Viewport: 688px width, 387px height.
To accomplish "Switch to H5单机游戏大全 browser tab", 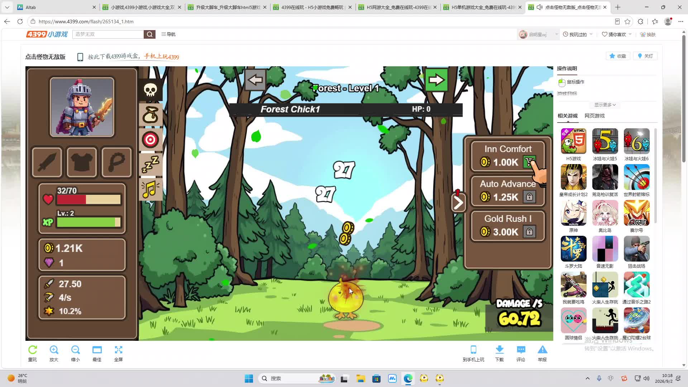I will point(483,7).
